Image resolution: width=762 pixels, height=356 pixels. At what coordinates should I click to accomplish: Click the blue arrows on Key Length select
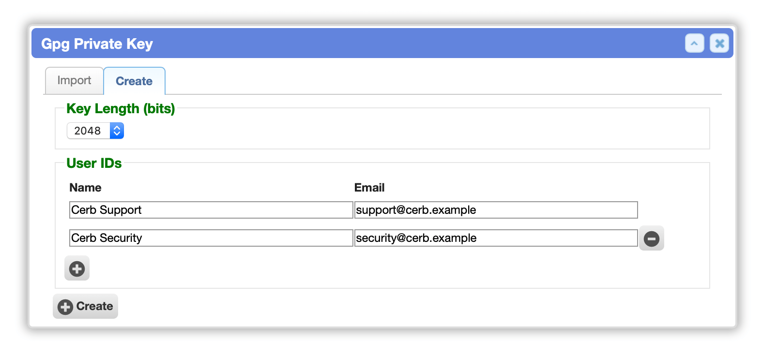click(x=117, y=131)
